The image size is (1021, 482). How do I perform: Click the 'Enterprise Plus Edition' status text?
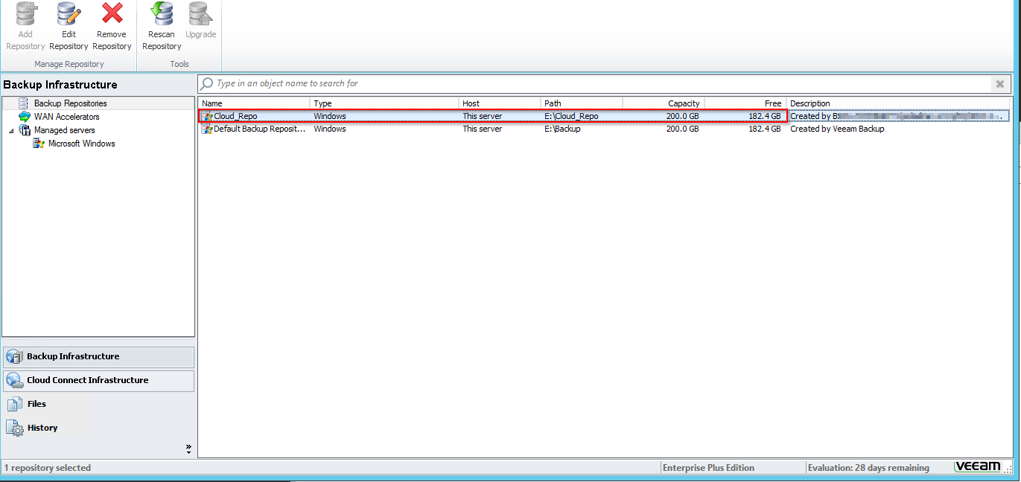click(709, 468)
